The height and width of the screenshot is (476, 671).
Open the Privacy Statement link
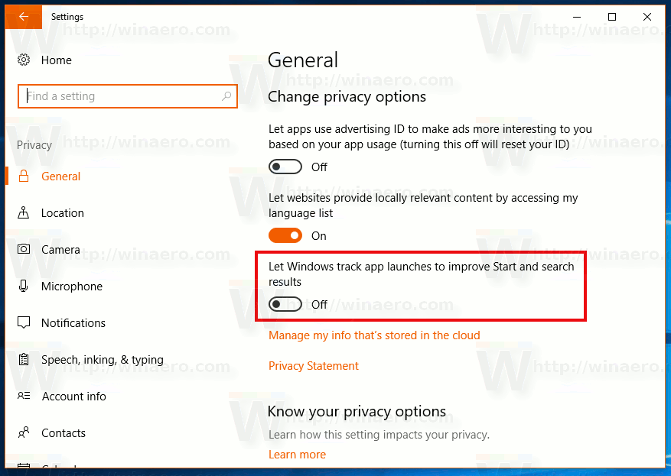[314, 366]
